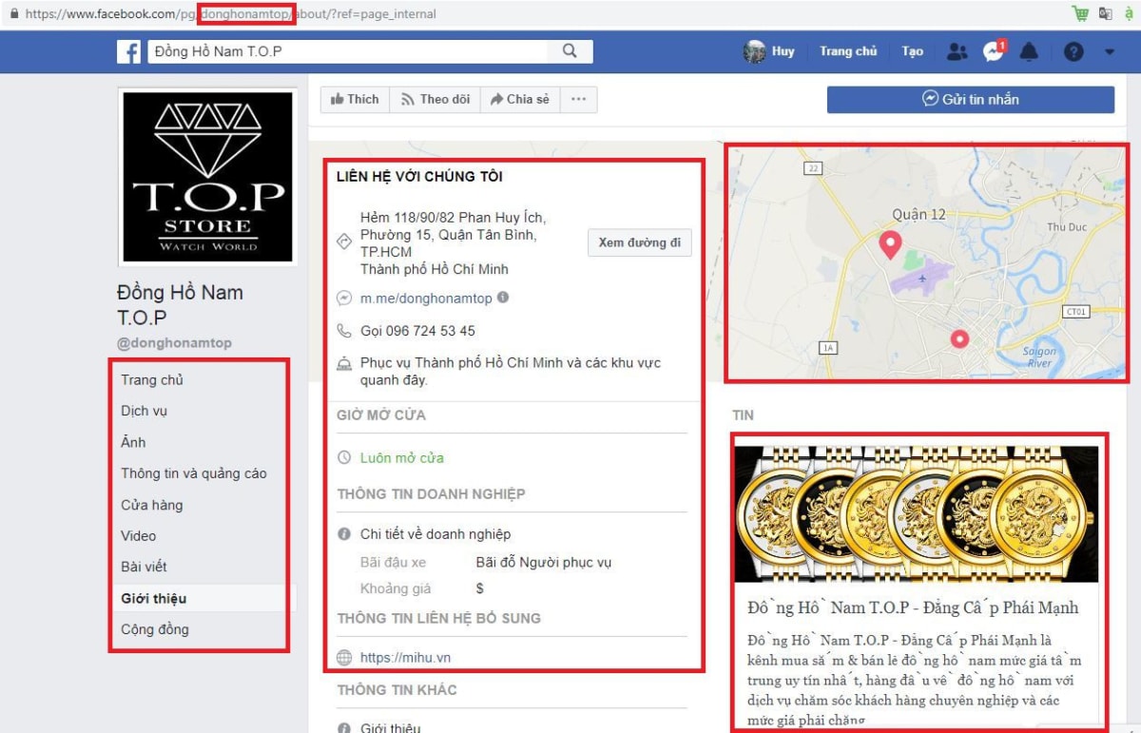Open the Bài viết sidebar tab
Image resolution: width=1141 pixels, height=733 pixels.
[144, 567]
